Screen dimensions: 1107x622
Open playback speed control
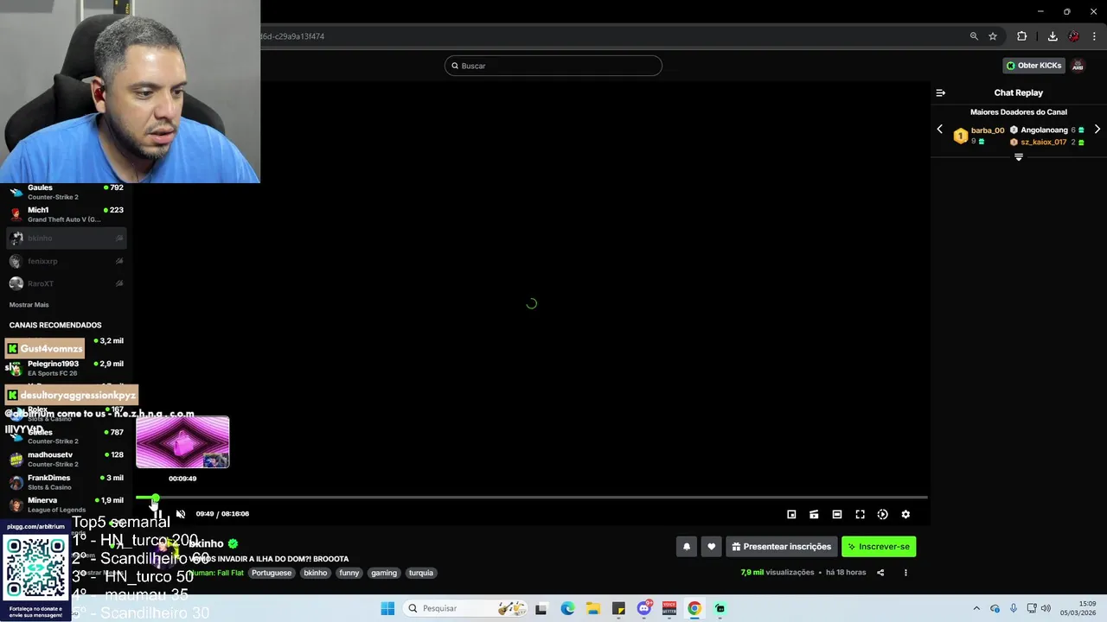pyautogui.click(x=883, y=514)
